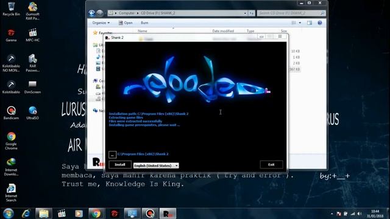Click the Explorer back navigation arrow
The height and width of the screenshot is (219, 390).
coord(91,13)
